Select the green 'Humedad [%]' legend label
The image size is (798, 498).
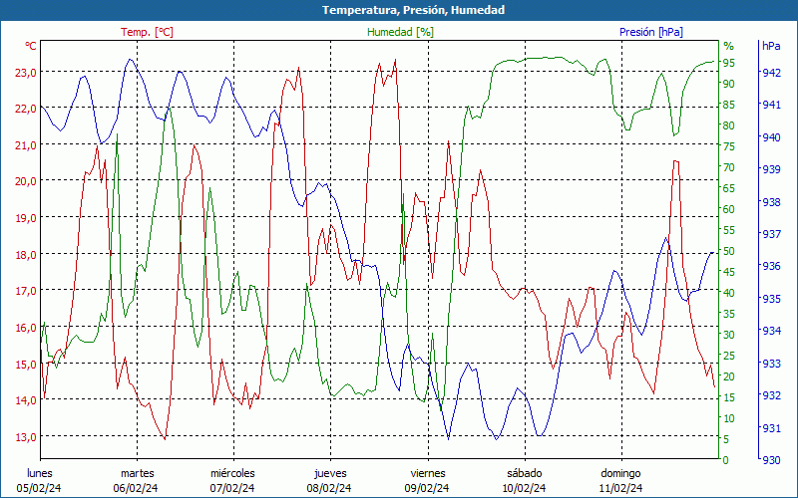tap(401, 32)
